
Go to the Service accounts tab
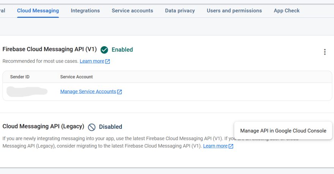132,11
